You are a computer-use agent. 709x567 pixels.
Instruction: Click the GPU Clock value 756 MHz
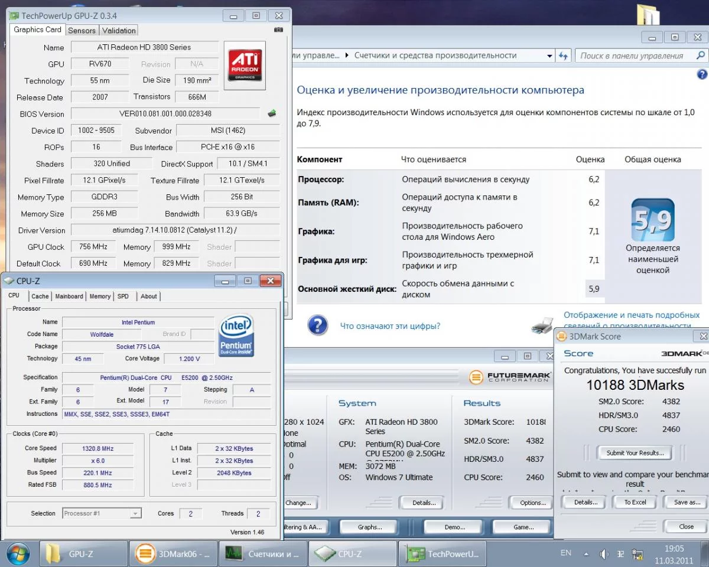coord(93,247)
